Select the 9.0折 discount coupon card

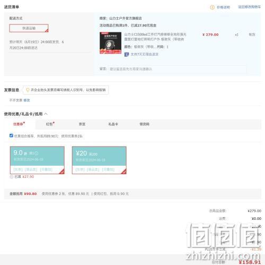tap(37, 160)
